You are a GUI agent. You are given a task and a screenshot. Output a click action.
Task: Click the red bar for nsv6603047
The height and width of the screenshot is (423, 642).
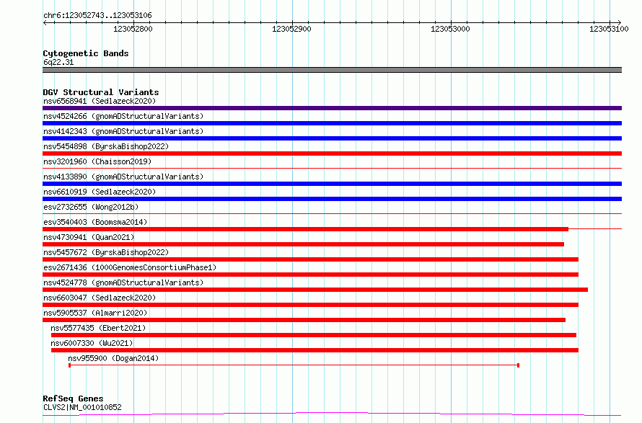310,305
